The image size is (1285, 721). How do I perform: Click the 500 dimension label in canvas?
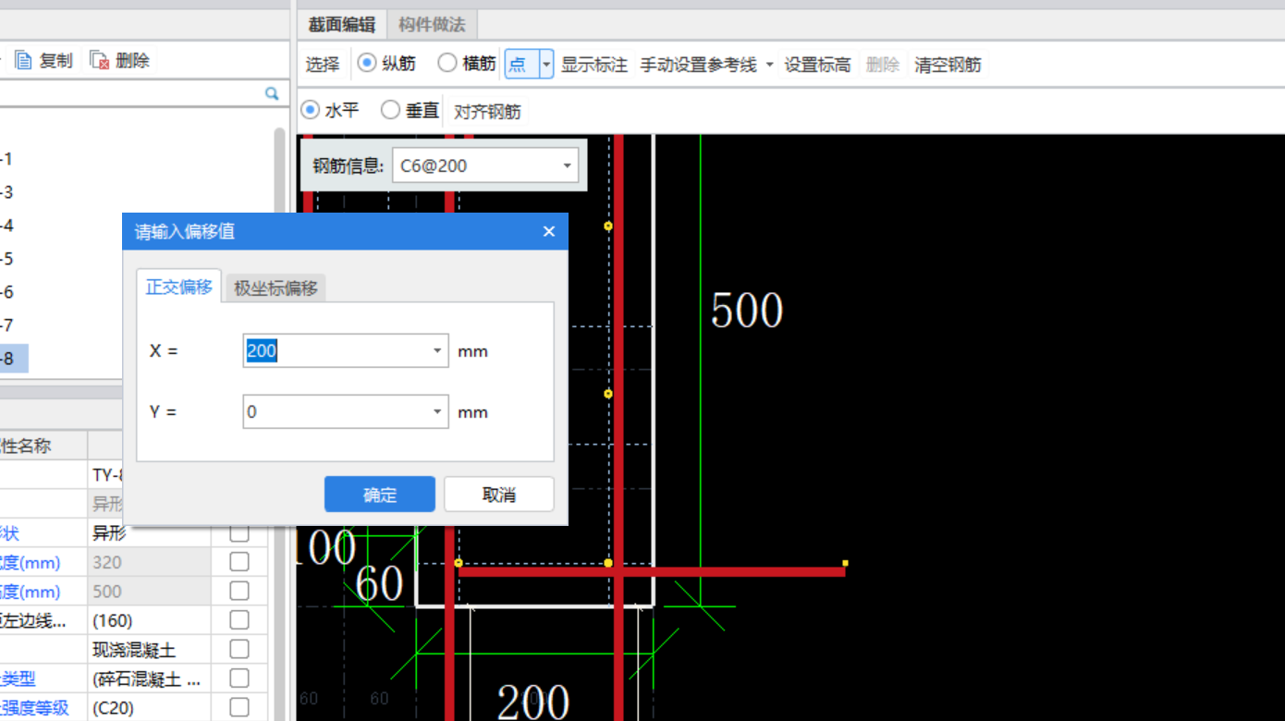747,311
